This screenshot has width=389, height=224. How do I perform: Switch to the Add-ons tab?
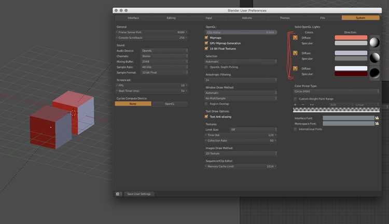pyautogui.click(x=247, y=18)
